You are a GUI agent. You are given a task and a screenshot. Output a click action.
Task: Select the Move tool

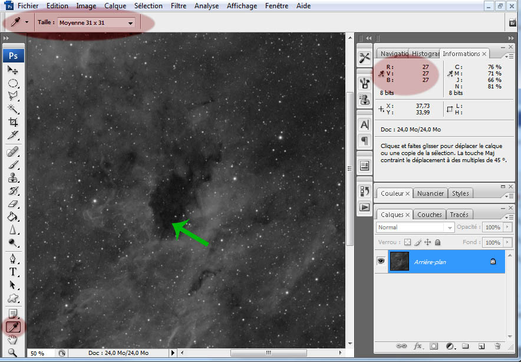tap(13, 70)
